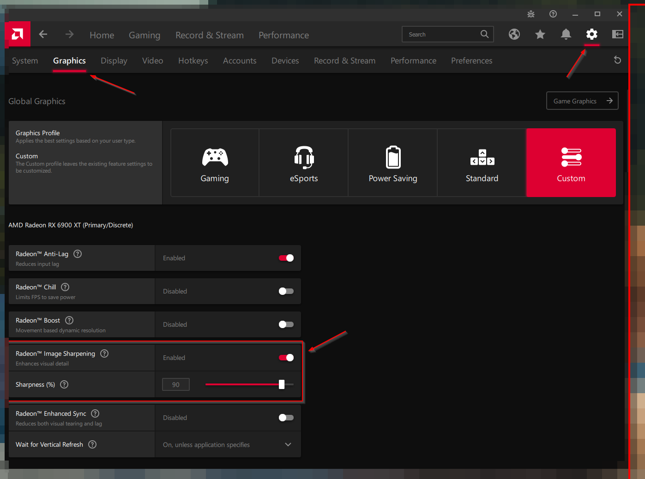Open the Gaming top menu
Viewport: 645px width, 479px height.
click(x=145, y=35)
